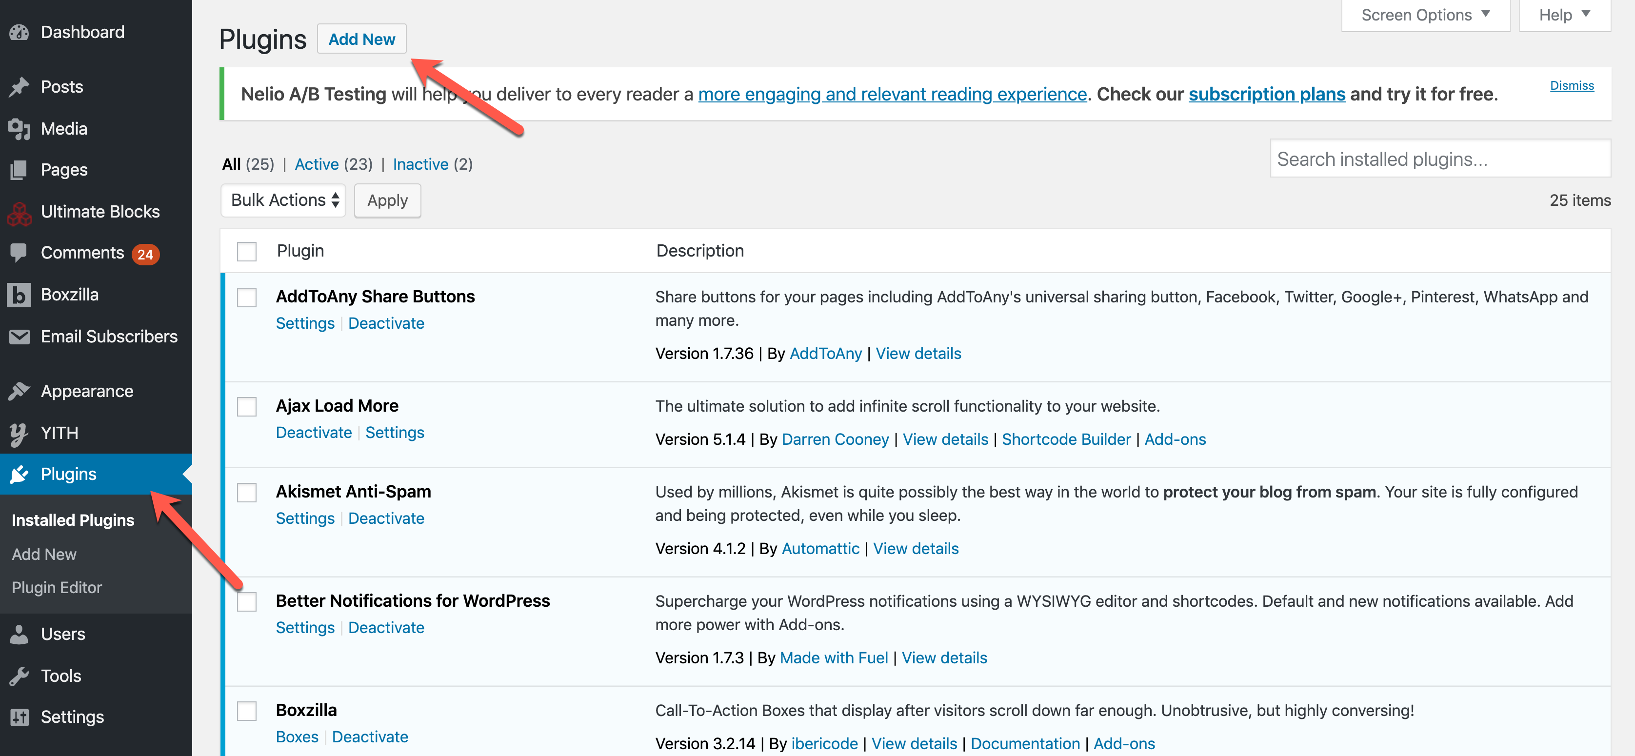The height and width of the screenshot is (756, 1635).
Task: Deactivate Better Notifications for WordPress
Action: coord(386,628)
